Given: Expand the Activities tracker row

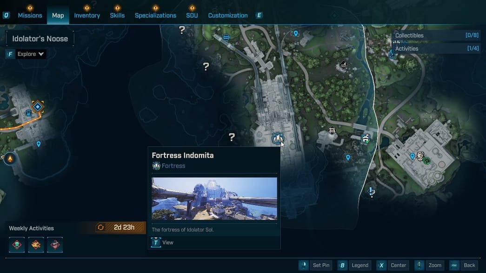Looking at the screenshot, I should [x=436, y=48].
